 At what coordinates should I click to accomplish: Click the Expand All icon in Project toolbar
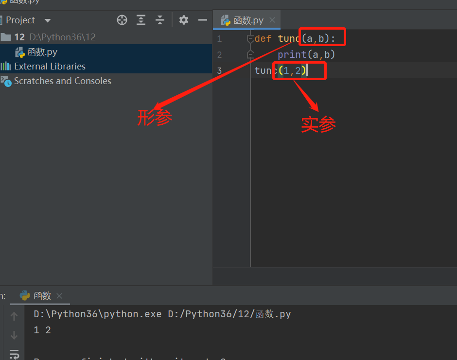pyautogui.click(x=141, y=20)
